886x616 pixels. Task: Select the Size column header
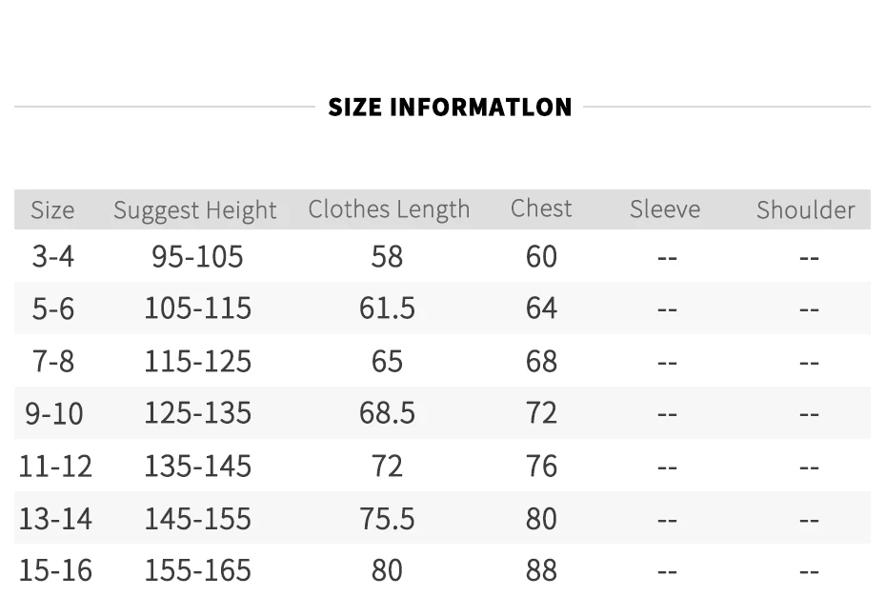(52, 210)
